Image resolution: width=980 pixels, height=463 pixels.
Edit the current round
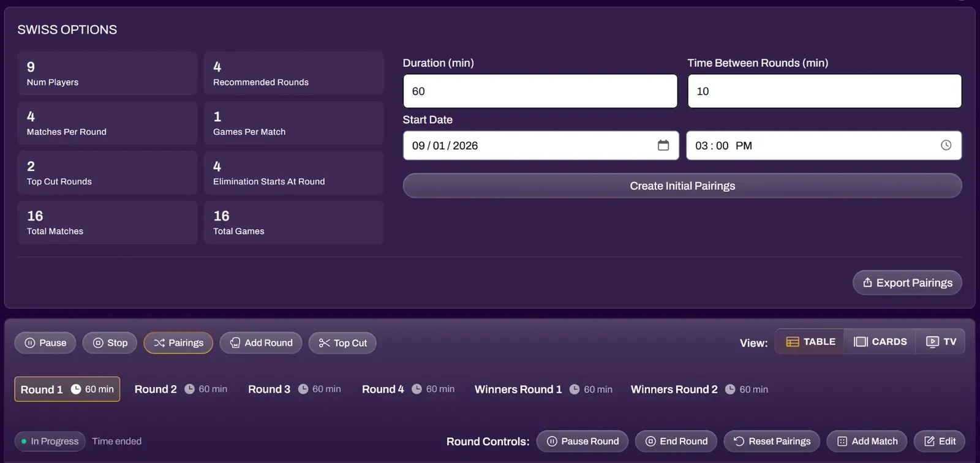tap(940, 441)
